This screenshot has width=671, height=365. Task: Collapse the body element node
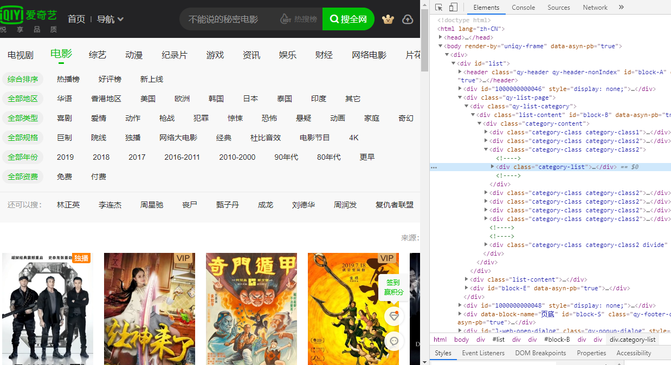[x=441, y=47]
